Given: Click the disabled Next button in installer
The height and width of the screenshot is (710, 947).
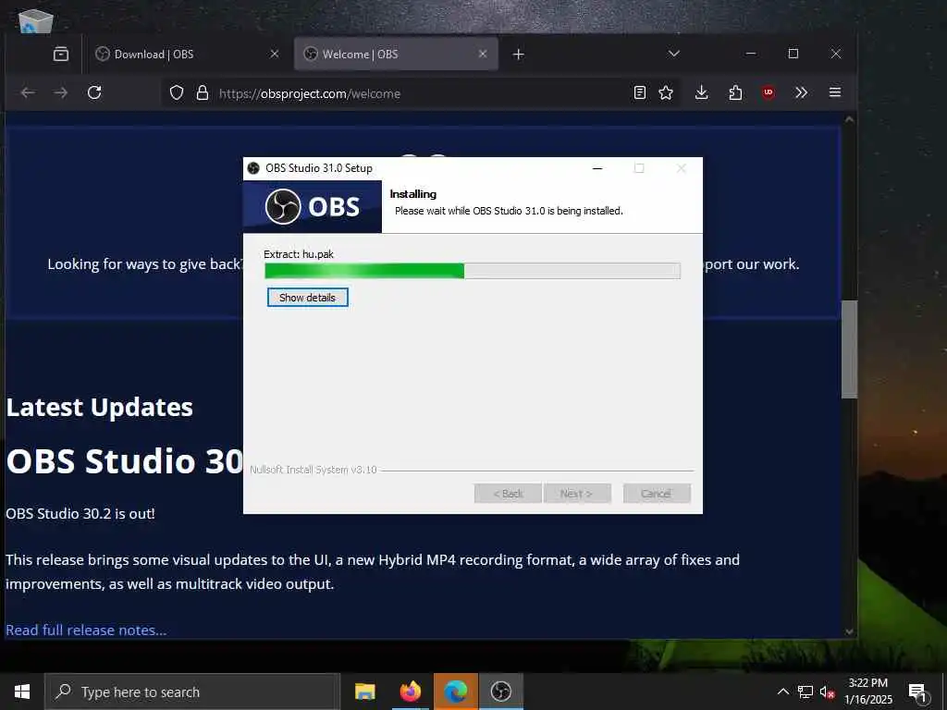Looking at the screenshot, I should pyautogui.click(x=577, y=494).
